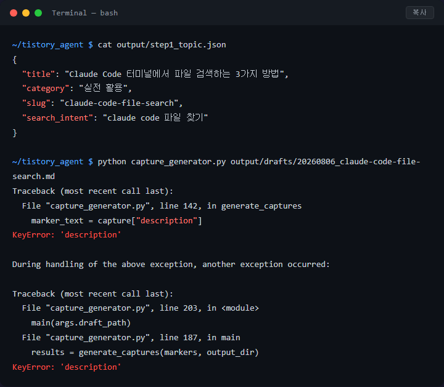Click the first KeyError: 'description' line
This screenshot has width=444, height=387.
(67, 235)
